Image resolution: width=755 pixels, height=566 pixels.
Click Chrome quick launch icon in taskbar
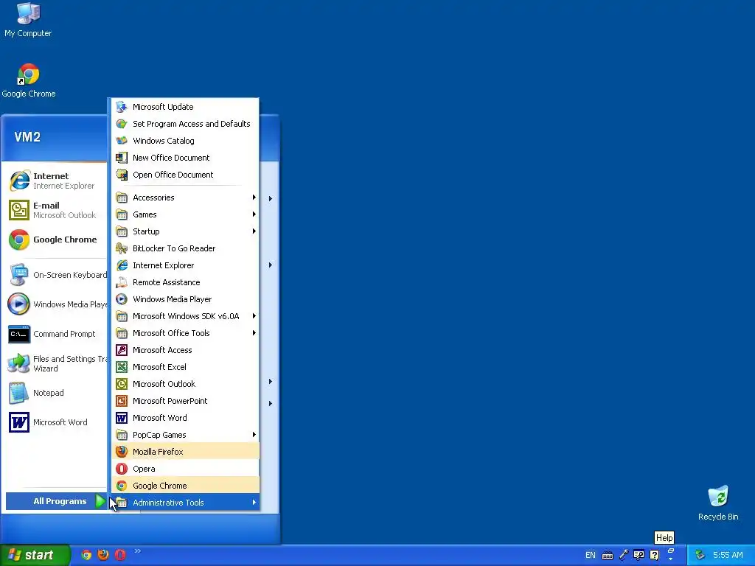(86, 555)
